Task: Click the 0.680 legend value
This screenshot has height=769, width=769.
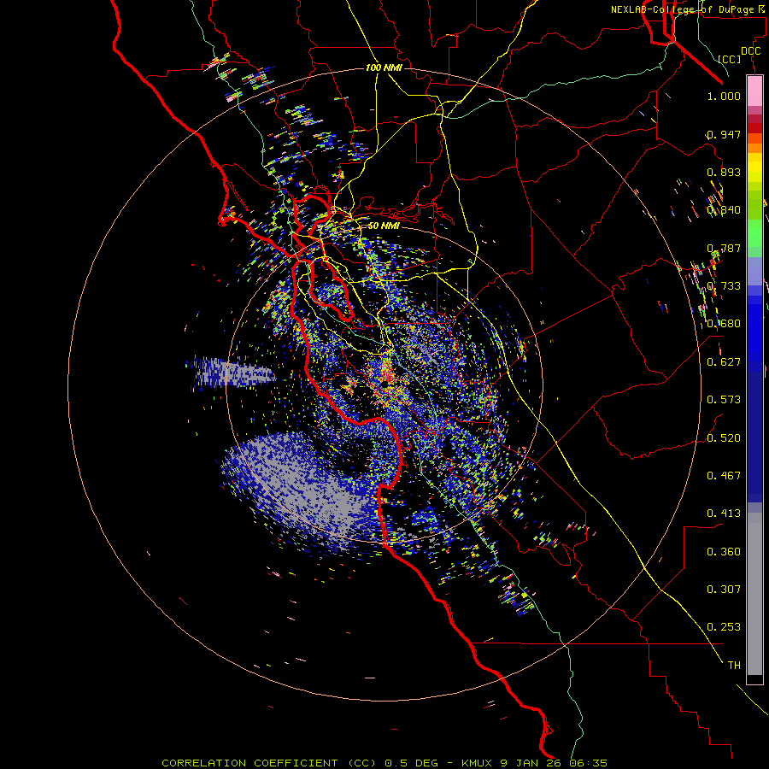Action: coord(724,324)
